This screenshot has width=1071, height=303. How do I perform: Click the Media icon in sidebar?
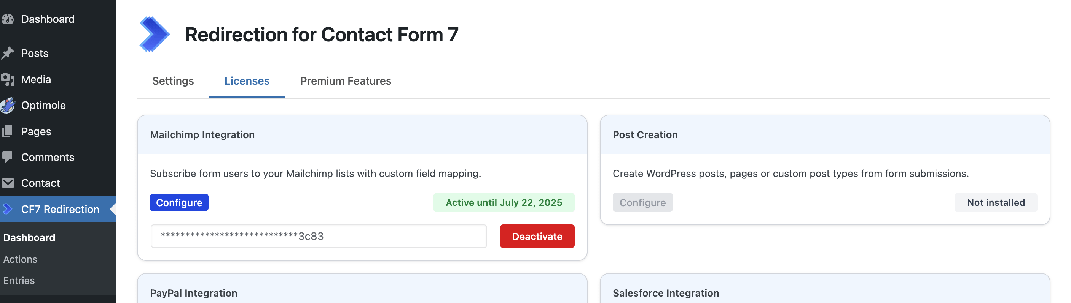coord(8,80)
